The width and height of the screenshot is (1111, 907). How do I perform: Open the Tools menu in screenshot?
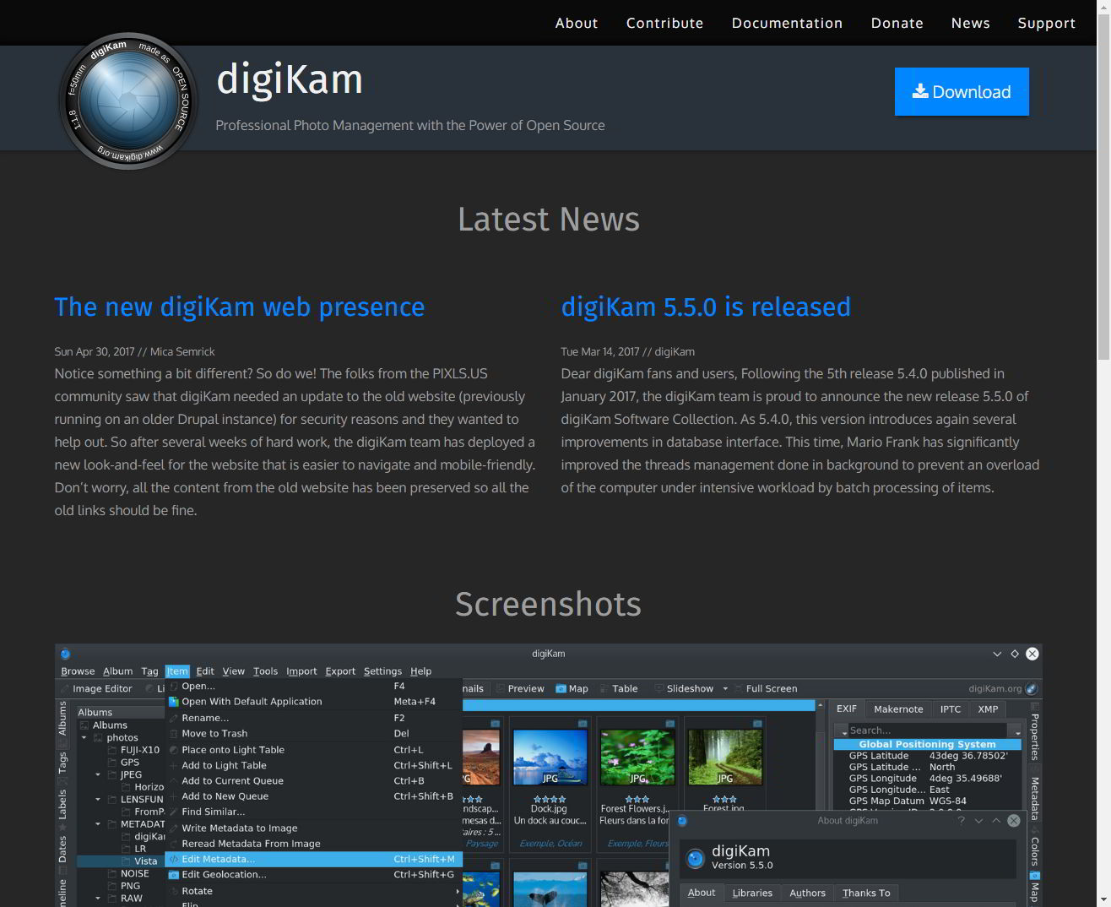[x=265, y=671]
